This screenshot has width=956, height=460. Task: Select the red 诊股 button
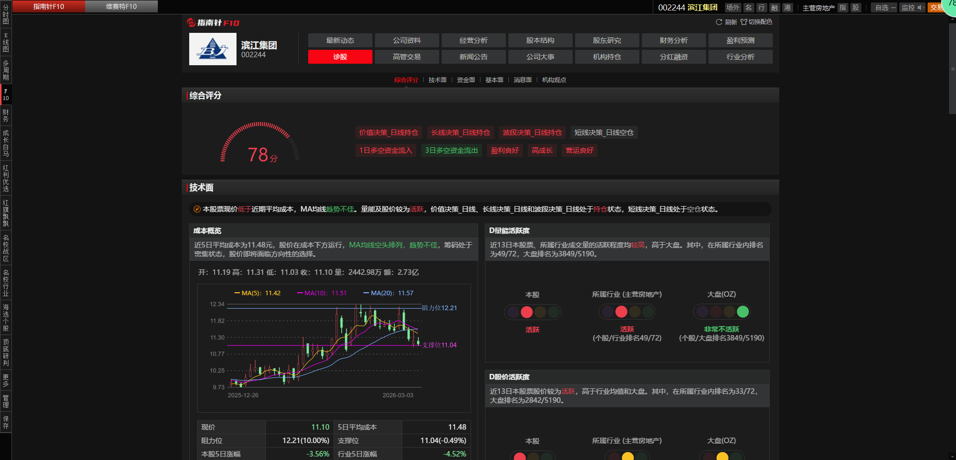pyautogui.click(x=340, y=57)
